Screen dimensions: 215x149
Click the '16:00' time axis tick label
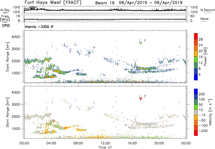[132, 143]
